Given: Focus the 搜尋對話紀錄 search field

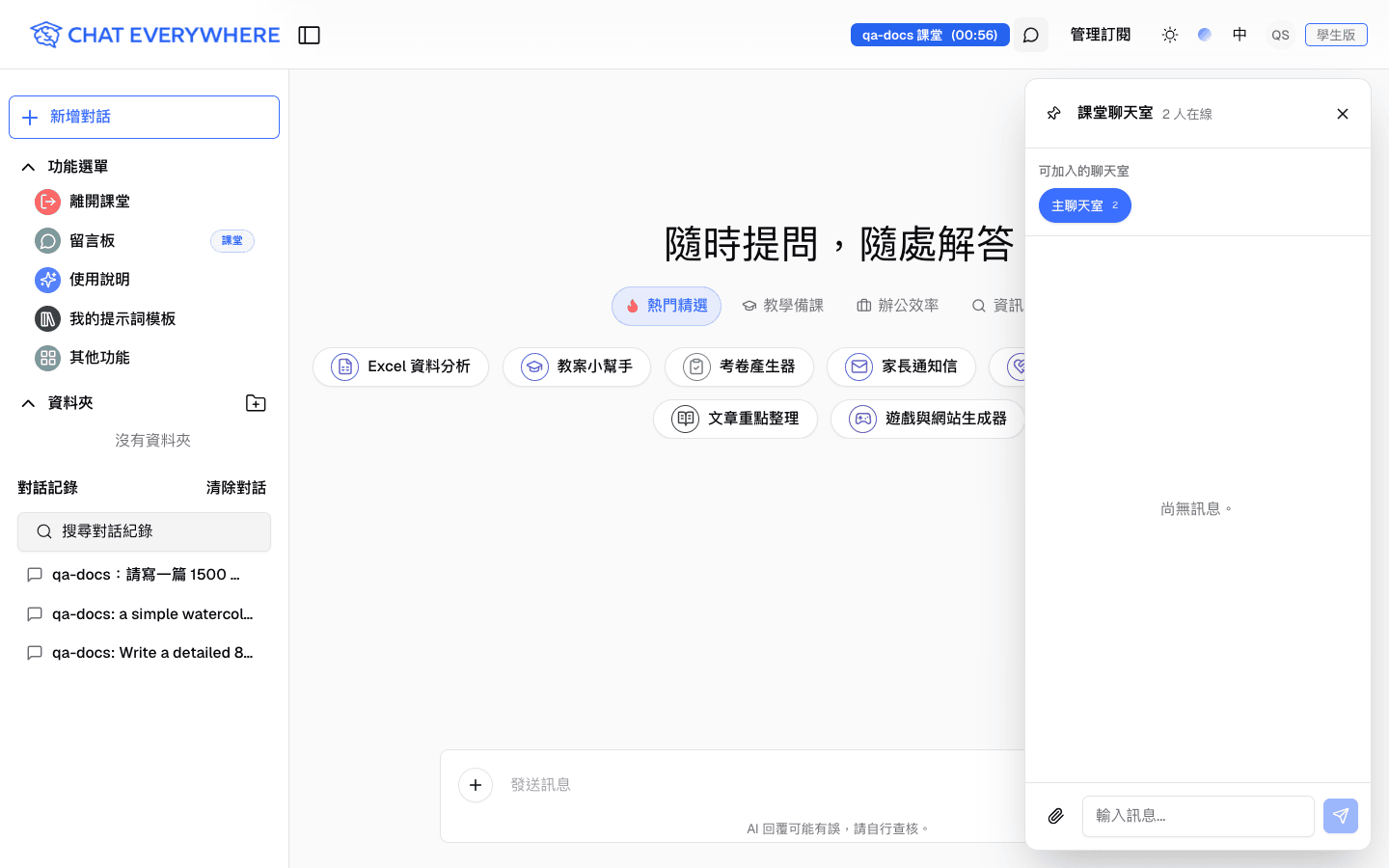Looking at the screenshot, I should [145, 531].
